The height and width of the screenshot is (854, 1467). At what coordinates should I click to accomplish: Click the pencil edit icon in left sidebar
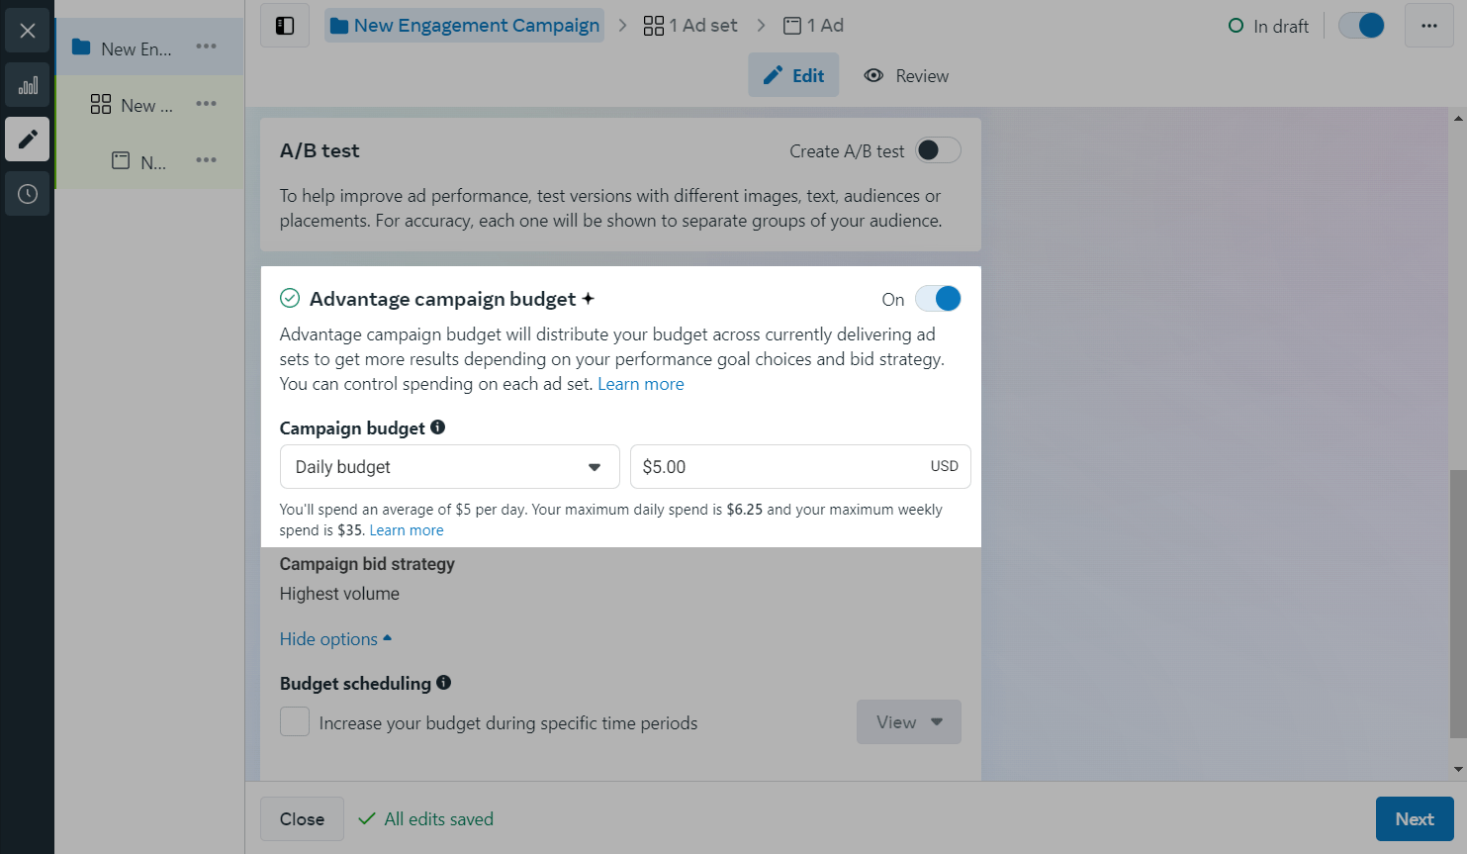(28, 140)
